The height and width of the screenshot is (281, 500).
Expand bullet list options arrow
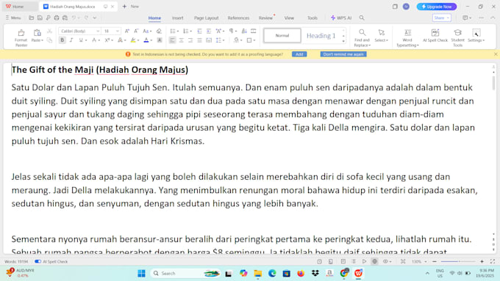coord(178,32)
